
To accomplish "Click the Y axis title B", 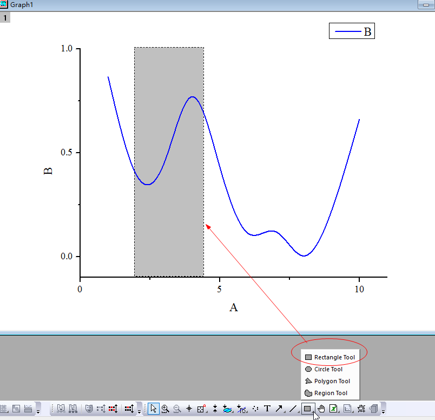I will (48, 171).
